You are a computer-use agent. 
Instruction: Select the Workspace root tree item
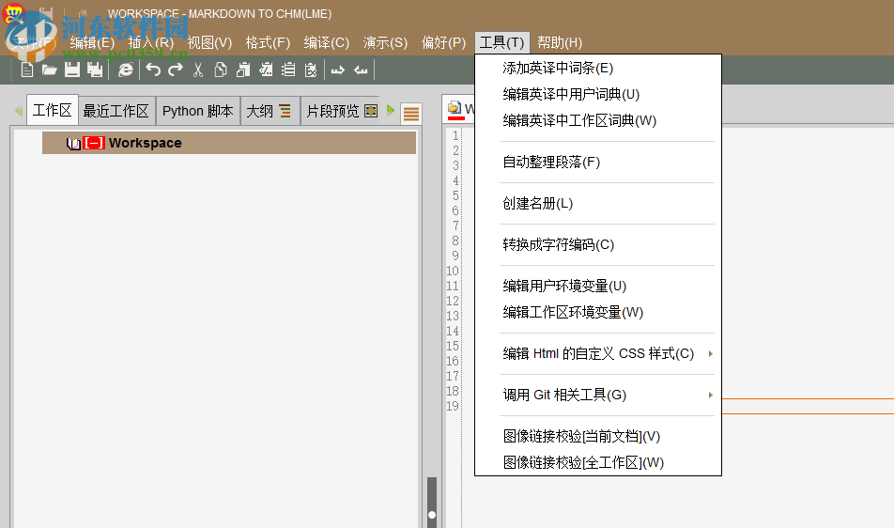[x=229, y=143]
